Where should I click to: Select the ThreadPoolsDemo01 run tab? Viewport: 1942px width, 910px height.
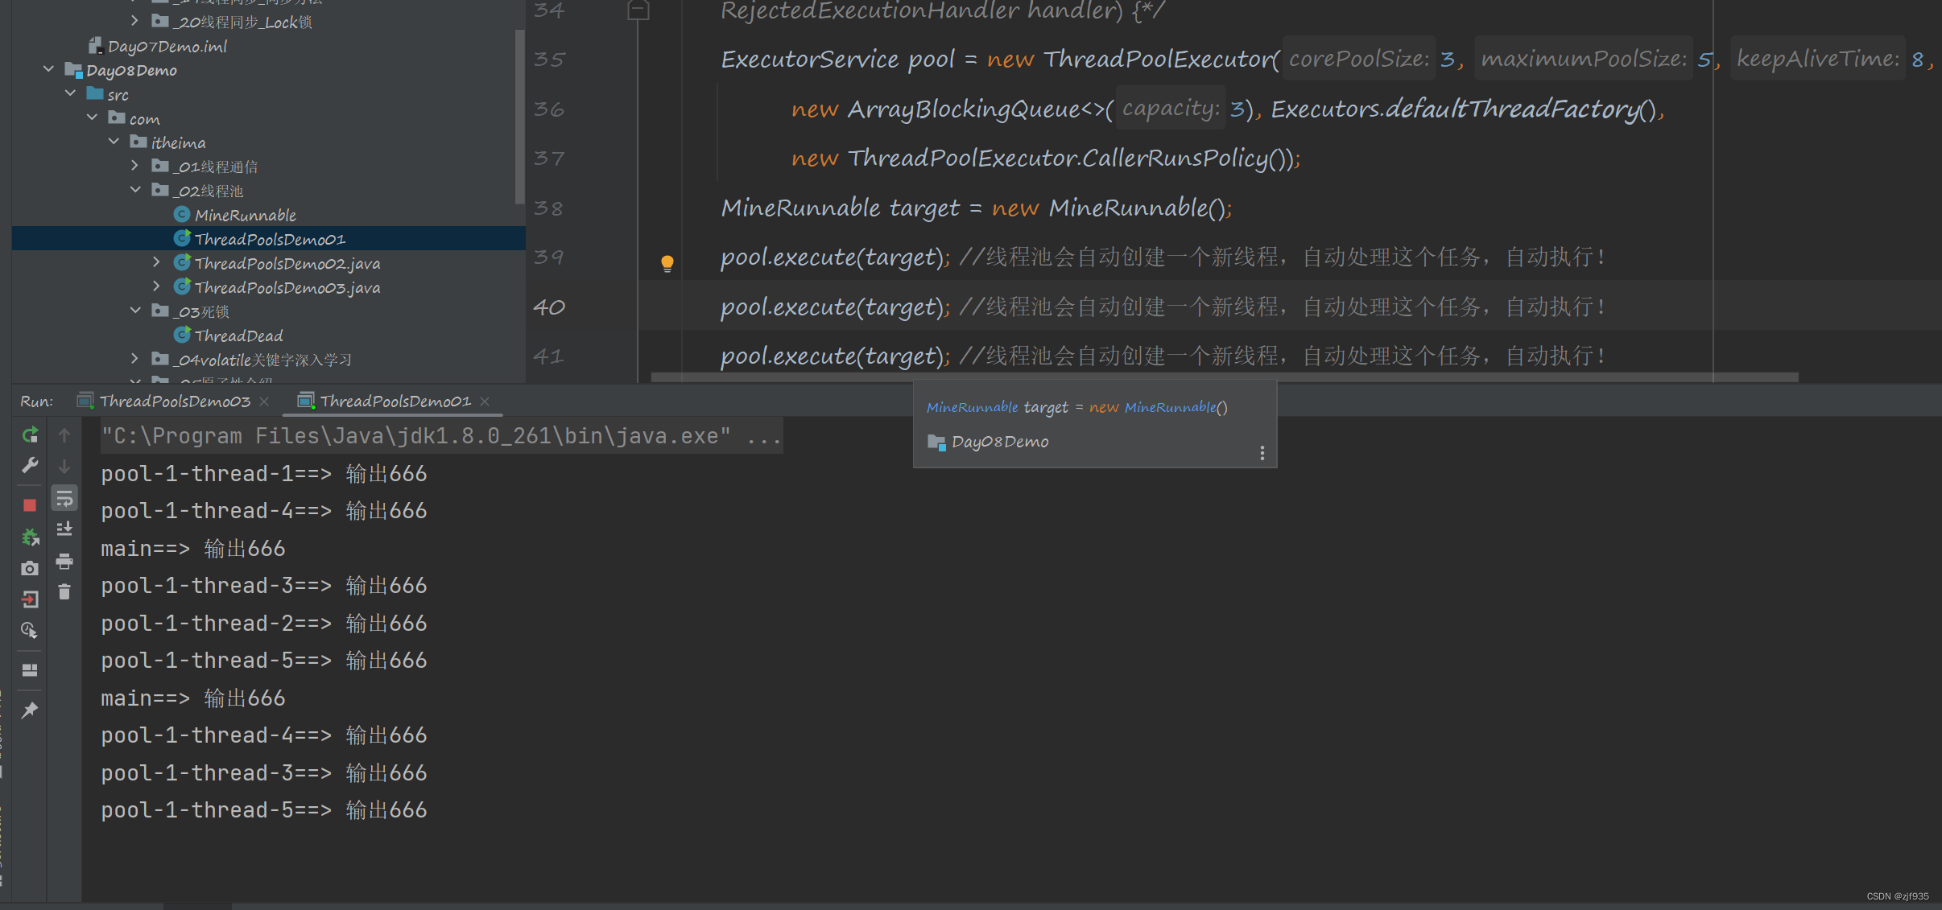(x=395, y=401)
